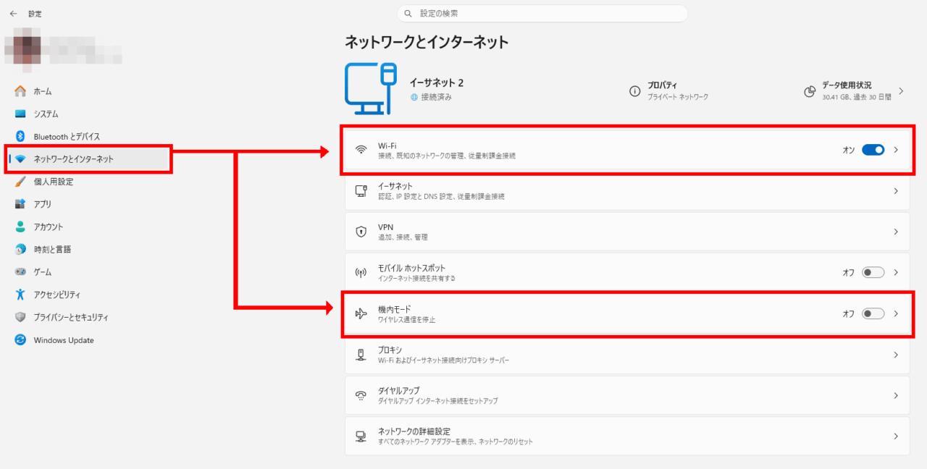Click the 接続済み globe status icon
The height and width of the screenshot is (469, 927).
(414, 97)
